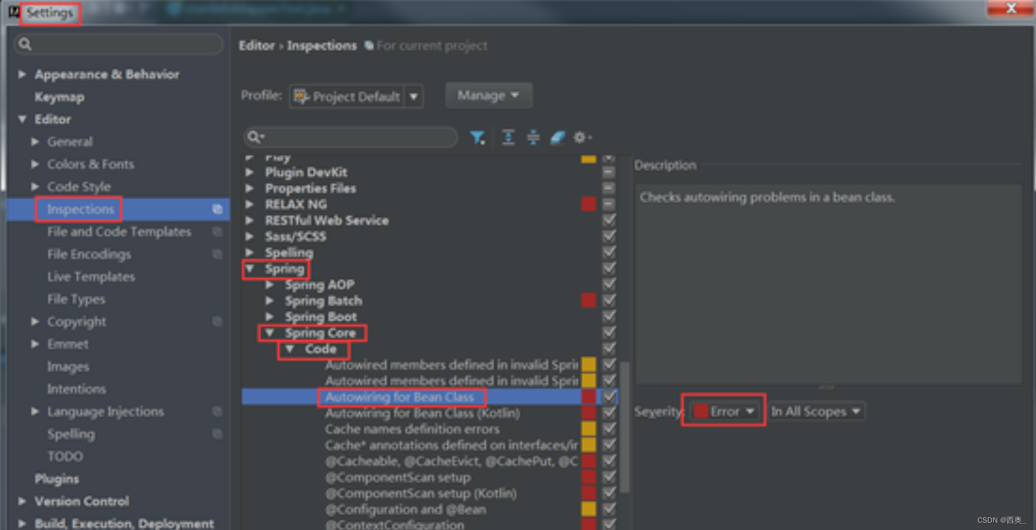Expand Appearance & Behavior settings
This screenshot has width=1036, height=530.
tap(22, 74)
